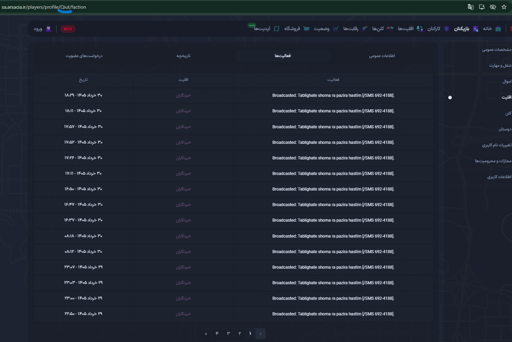Click the updates arrows icon (آپدیت‌ها)

coord(277,29)
